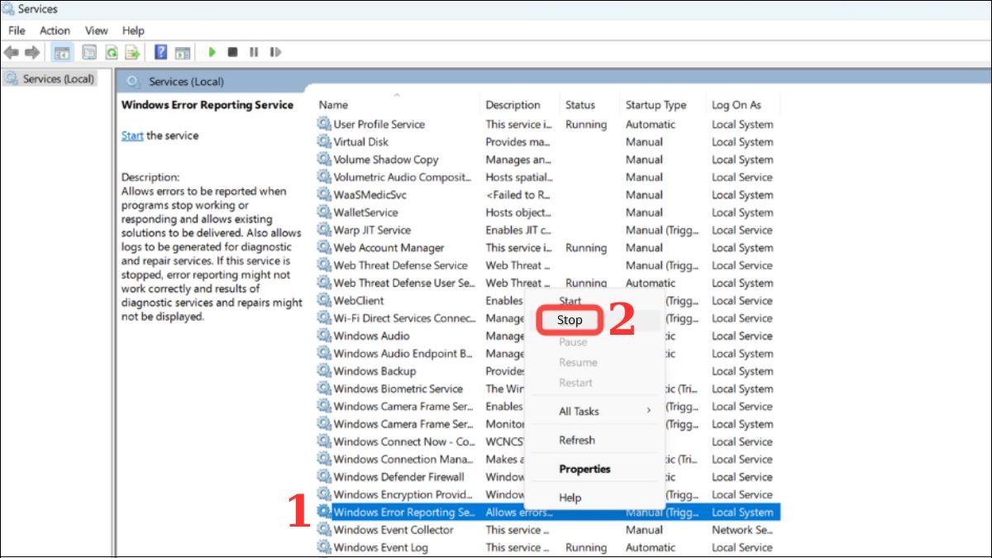Open the Help menu in menu bar

tap(133, 31)
